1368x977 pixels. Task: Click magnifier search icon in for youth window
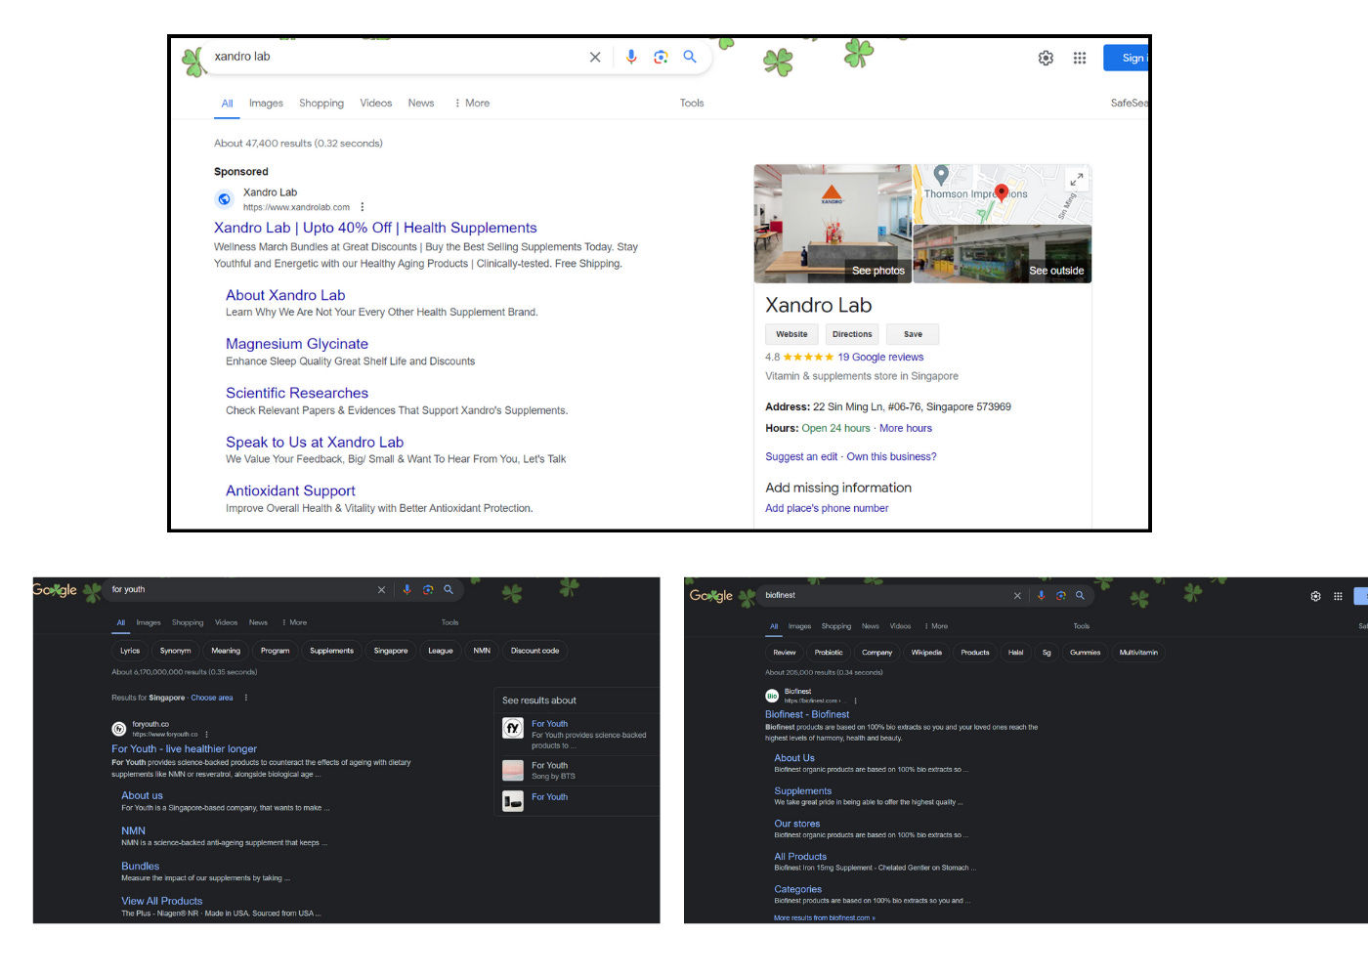(x=449, y=590)
